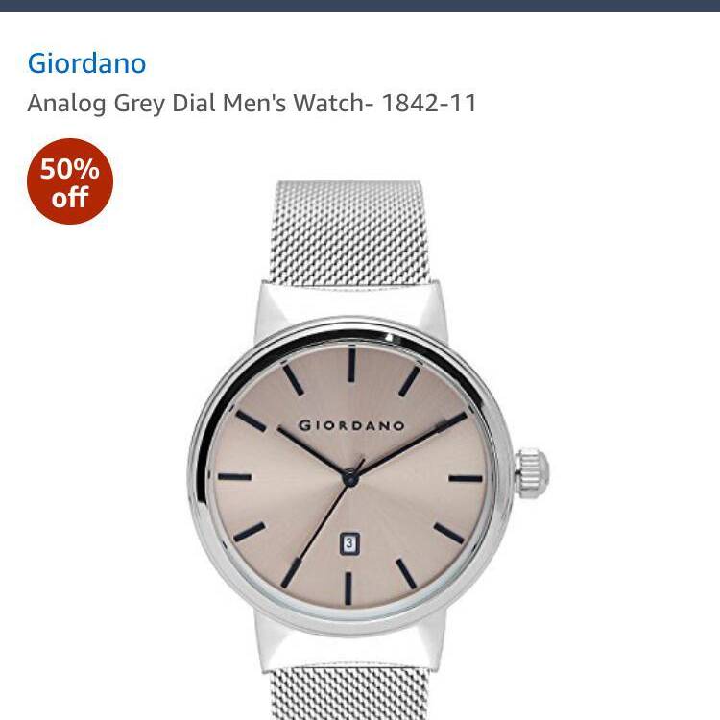Tap the dark header bar at top
Image resolution: width=720 pixels, height=720 pixels.
pos(360,6)
